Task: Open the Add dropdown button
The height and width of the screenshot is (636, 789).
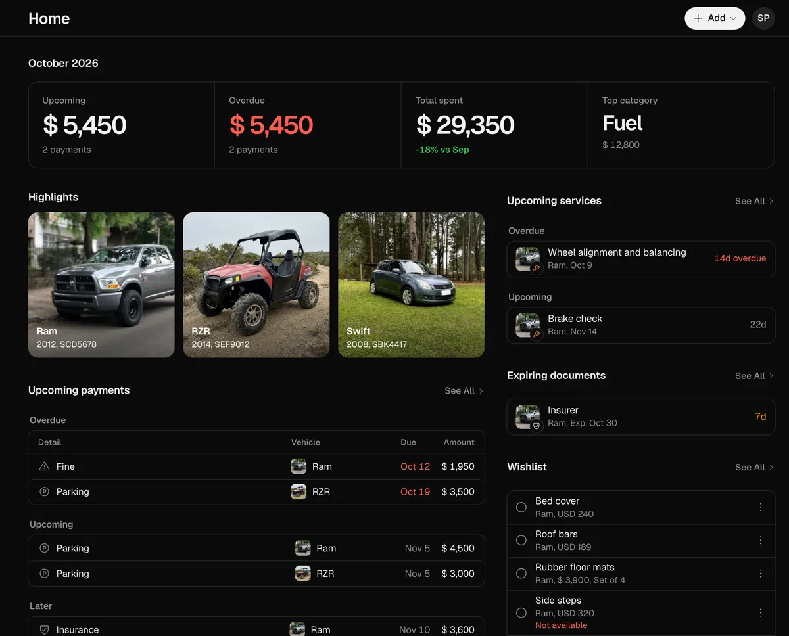Action: coord(715,18)
